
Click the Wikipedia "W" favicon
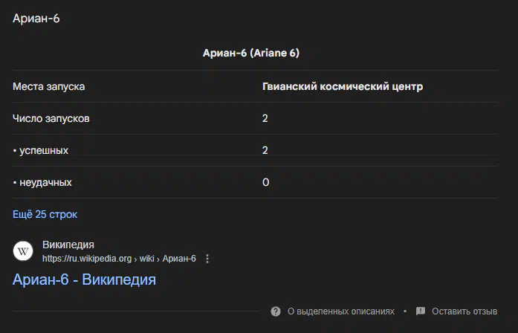24,251
